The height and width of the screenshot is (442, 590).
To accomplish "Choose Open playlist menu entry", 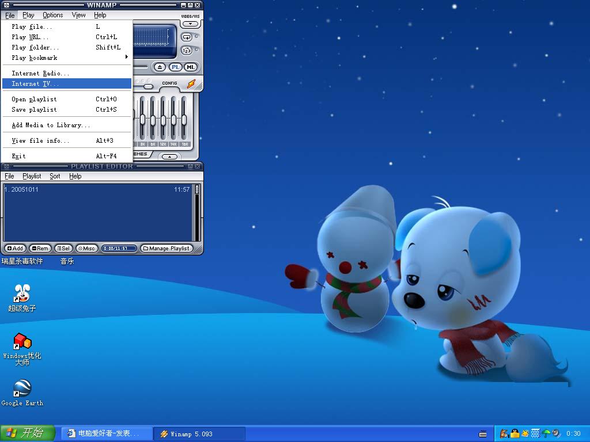I will (67, 99).
